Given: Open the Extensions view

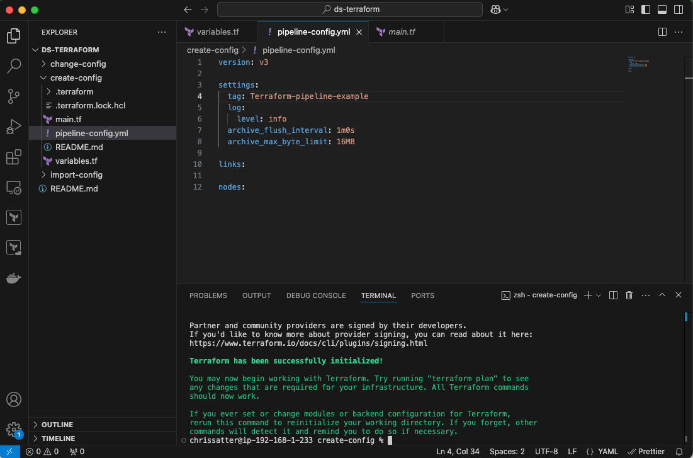Looking at the screenshot, I should pos(14,157).
